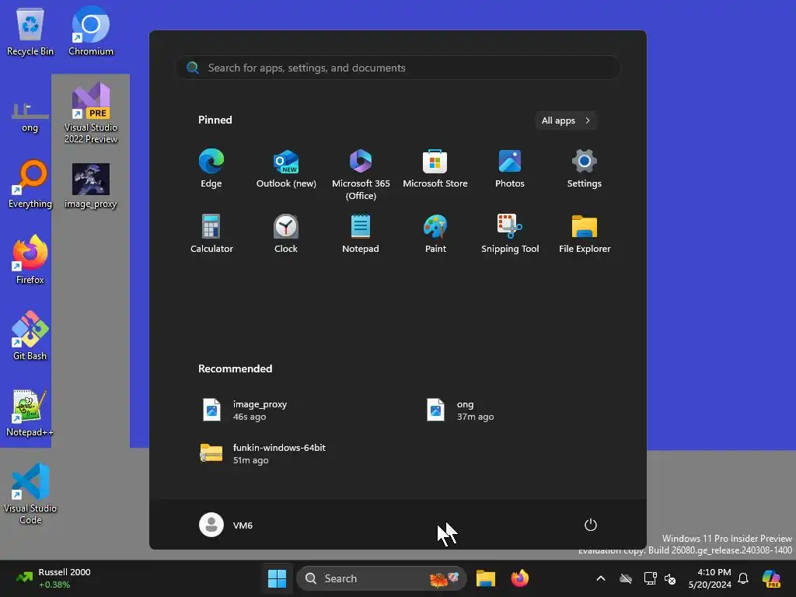Click the OneDrive cloud tray icon
796x597 pixels.
click(x=626, y=578)
